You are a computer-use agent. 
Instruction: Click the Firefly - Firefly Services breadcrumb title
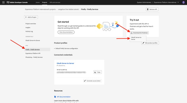coord(90,9)
